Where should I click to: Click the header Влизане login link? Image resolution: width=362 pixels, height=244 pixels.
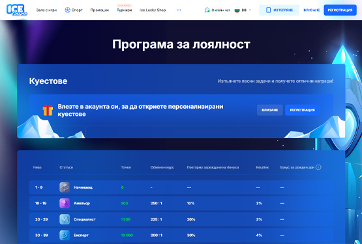pyautogui.click(x=311, y=10)
